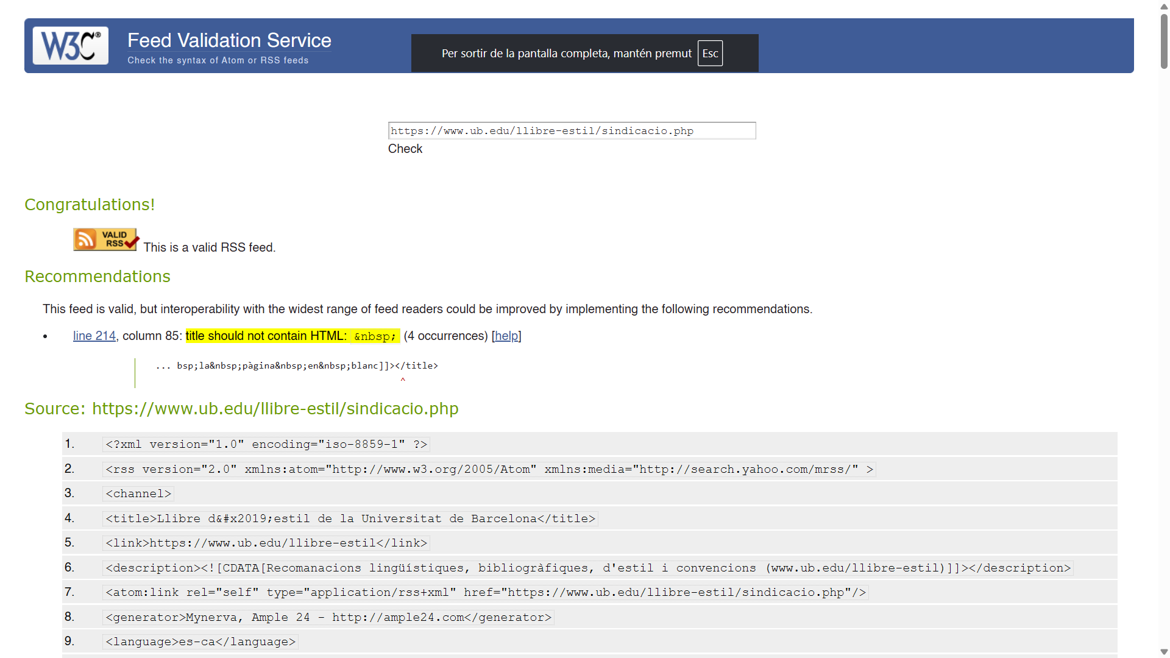Click the Feed Validation Service title
1170x658 pixels.
(229, 40)
